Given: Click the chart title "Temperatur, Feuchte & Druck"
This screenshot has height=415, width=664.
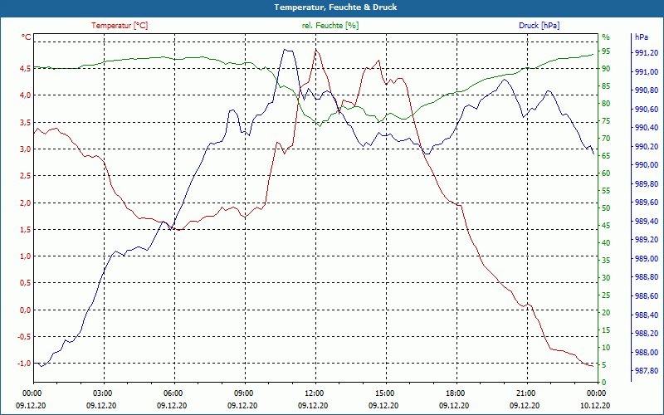Looking at the screenshot, I should click(x=335, y=7).
